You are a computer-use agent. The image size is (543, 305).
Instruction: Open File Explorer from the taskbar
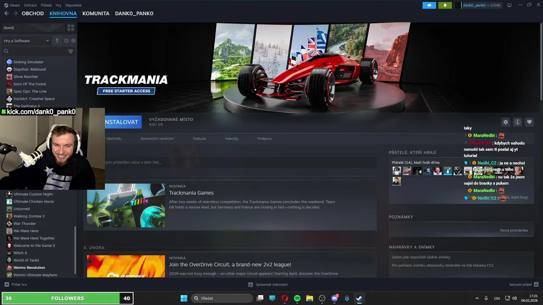[310, 298]
